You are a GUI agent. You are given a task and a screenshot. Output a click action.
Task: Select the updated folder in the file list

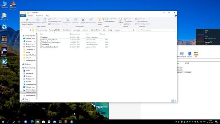tap(45, 37)
